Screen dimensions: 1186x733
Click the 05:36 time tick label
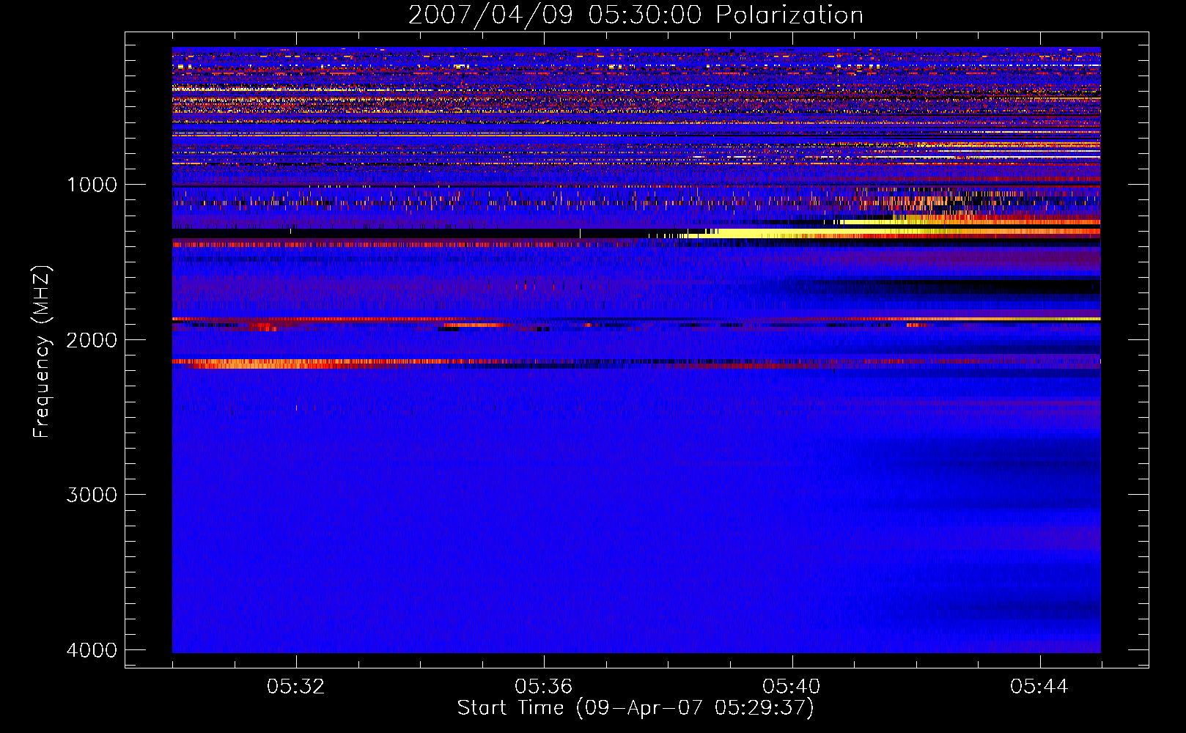[x=544, y=687]
